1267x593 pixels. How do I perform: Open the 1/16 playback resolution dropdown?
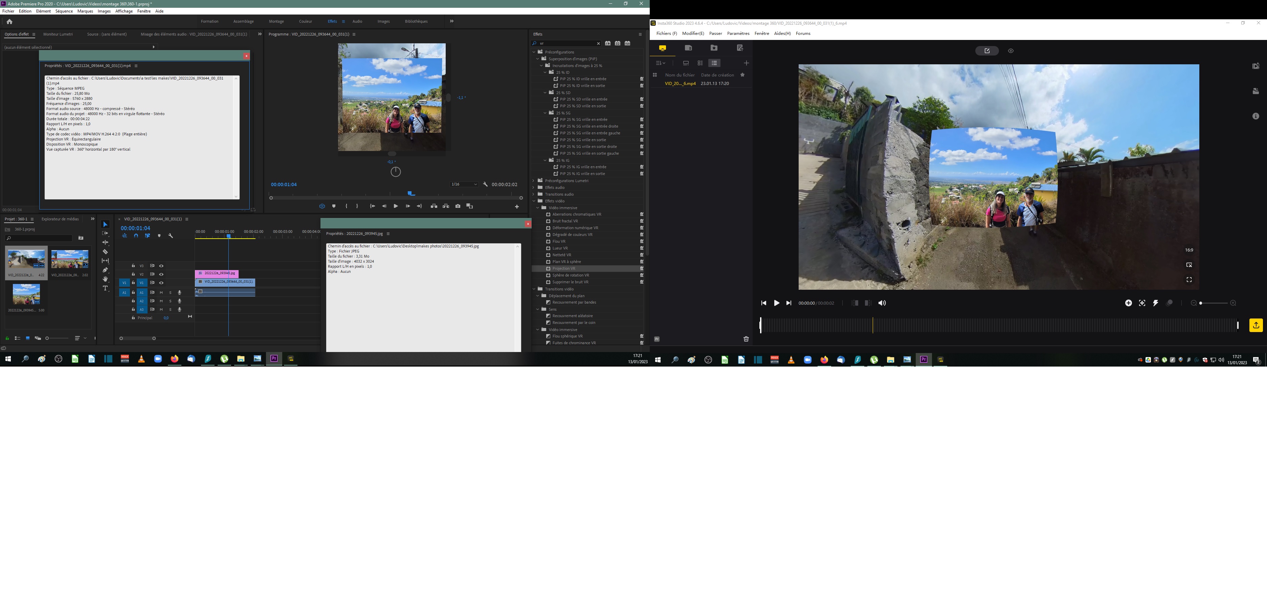[464, 184]
